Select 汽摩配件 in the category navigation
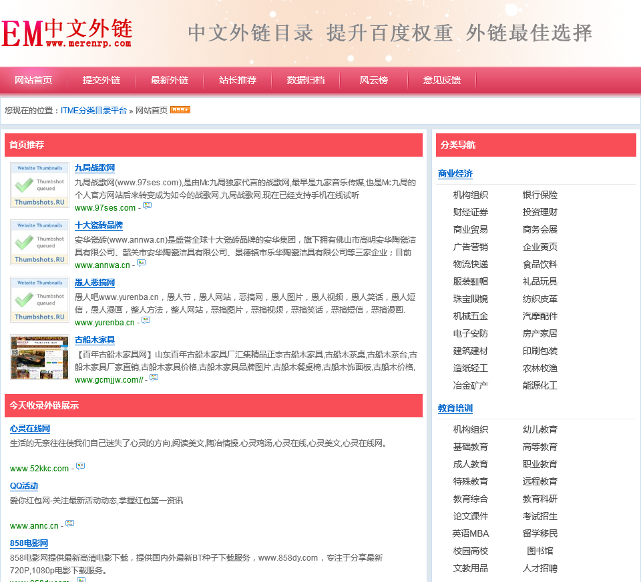 pos(540,316)
